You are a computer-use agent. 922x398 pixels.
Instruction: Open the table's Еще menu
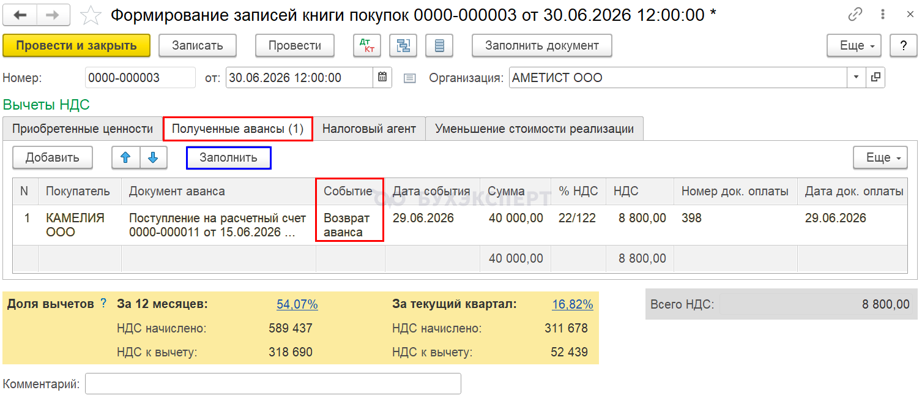point(880,158)
